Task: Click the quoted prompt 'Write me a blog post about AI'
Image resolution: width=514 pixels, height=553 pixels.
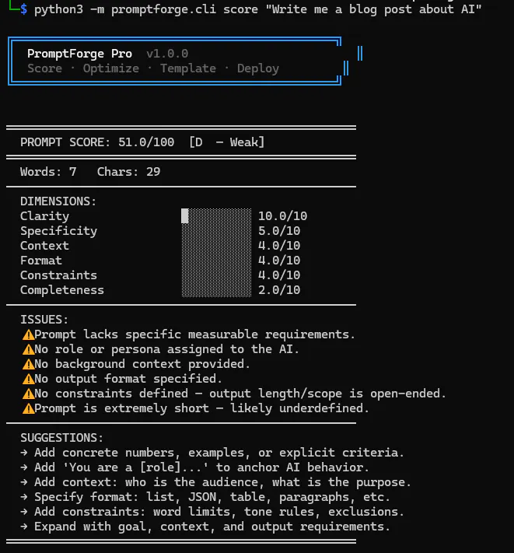Action: point(374,9)
